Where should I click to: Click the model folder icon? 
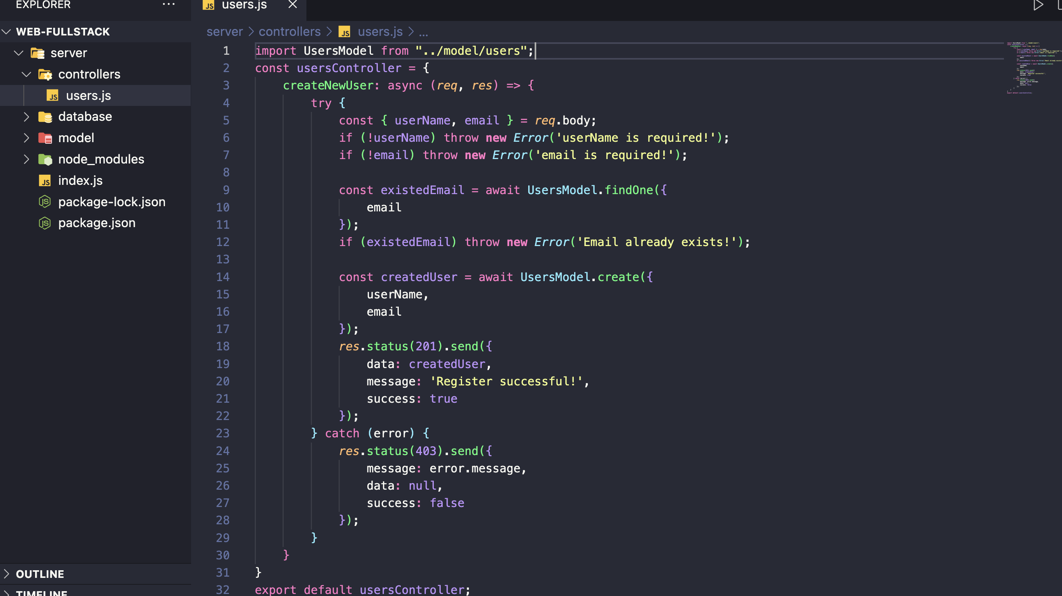click(x=45, y=138)
